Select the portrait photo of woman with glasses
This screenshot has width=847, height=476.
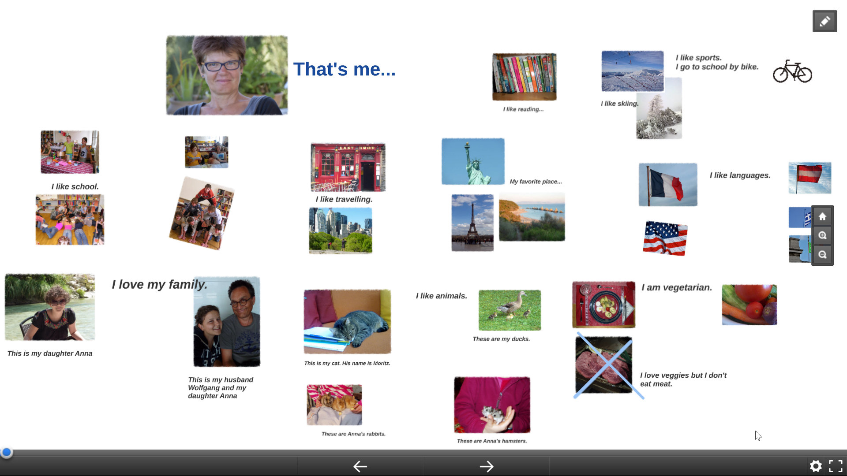(227, 75)
